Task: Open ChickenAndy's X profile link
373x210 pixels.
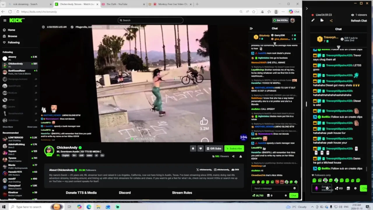Action: (x=204, y=170)
